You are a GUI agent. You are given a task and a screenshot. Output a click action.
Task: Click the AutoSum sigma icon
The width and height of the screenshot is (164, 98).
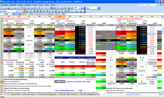click(x=58, y=8)
